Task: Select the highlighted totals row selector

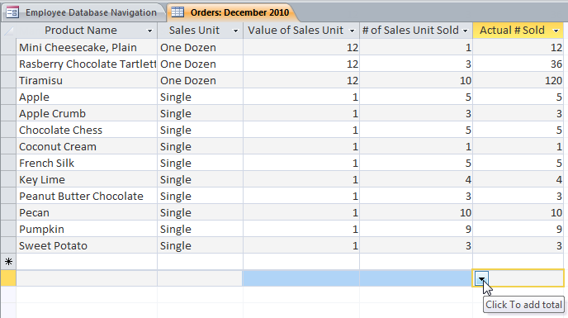Action: [8, 278]
